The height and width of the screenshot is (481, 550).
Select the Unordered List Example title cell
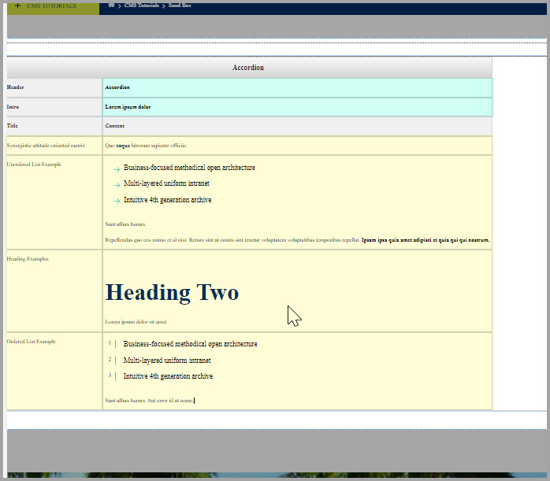tap(54, 202)
